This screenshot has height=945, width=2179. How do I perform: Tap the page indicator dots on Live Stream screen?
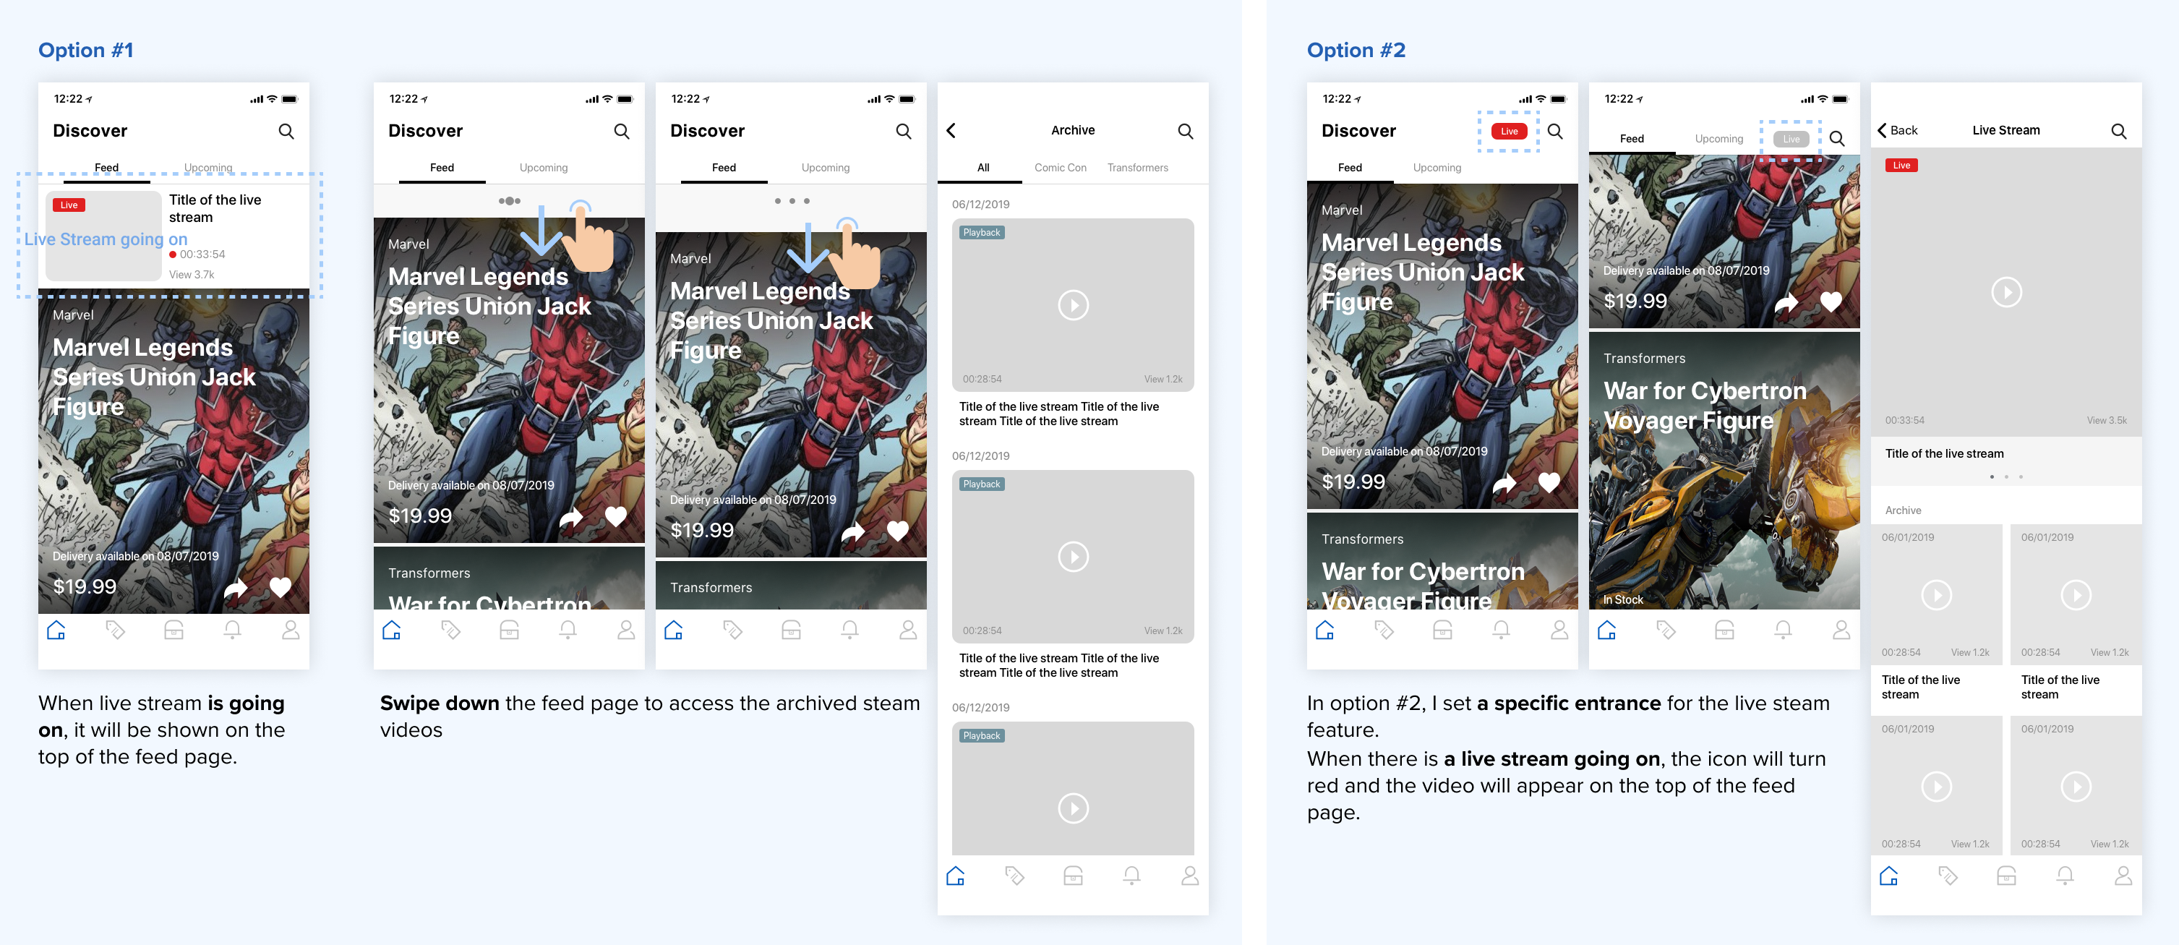(x=2006, y=477)
